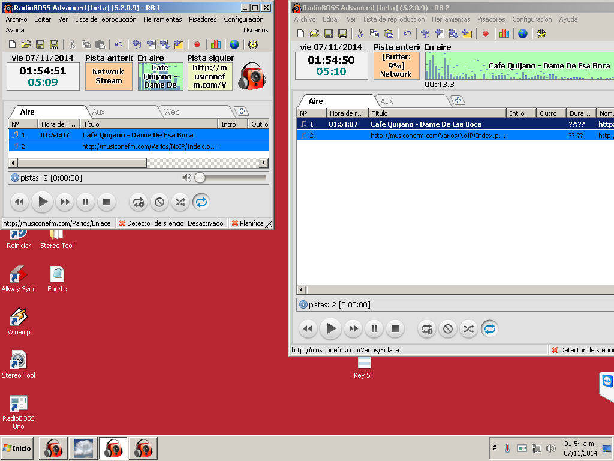
Task: Click RB 1 volume slider handle
Action: (200, 178)
